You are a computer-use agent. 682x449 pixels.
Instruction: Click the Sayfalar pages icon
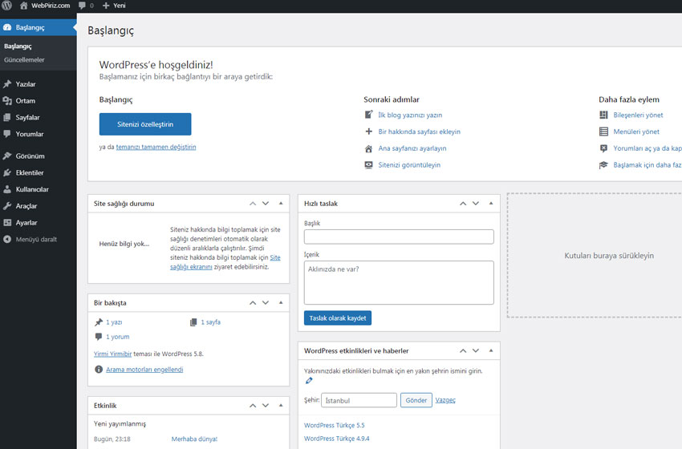pos(7,117)
